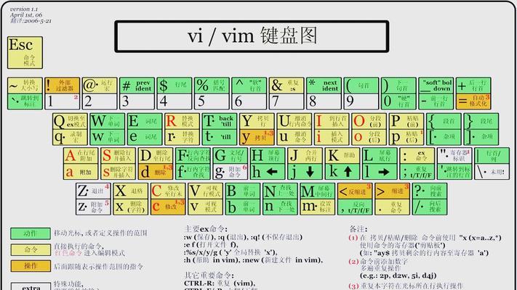Select the ( open parenthesis key cell
This screenshot has height=290, width=517.
pos(361,86)
